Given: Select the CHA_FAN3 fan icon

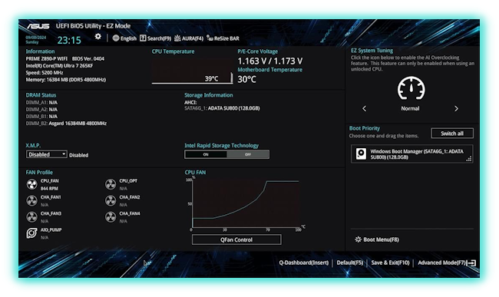Looking at the screenshot, I should click(31, 217).
